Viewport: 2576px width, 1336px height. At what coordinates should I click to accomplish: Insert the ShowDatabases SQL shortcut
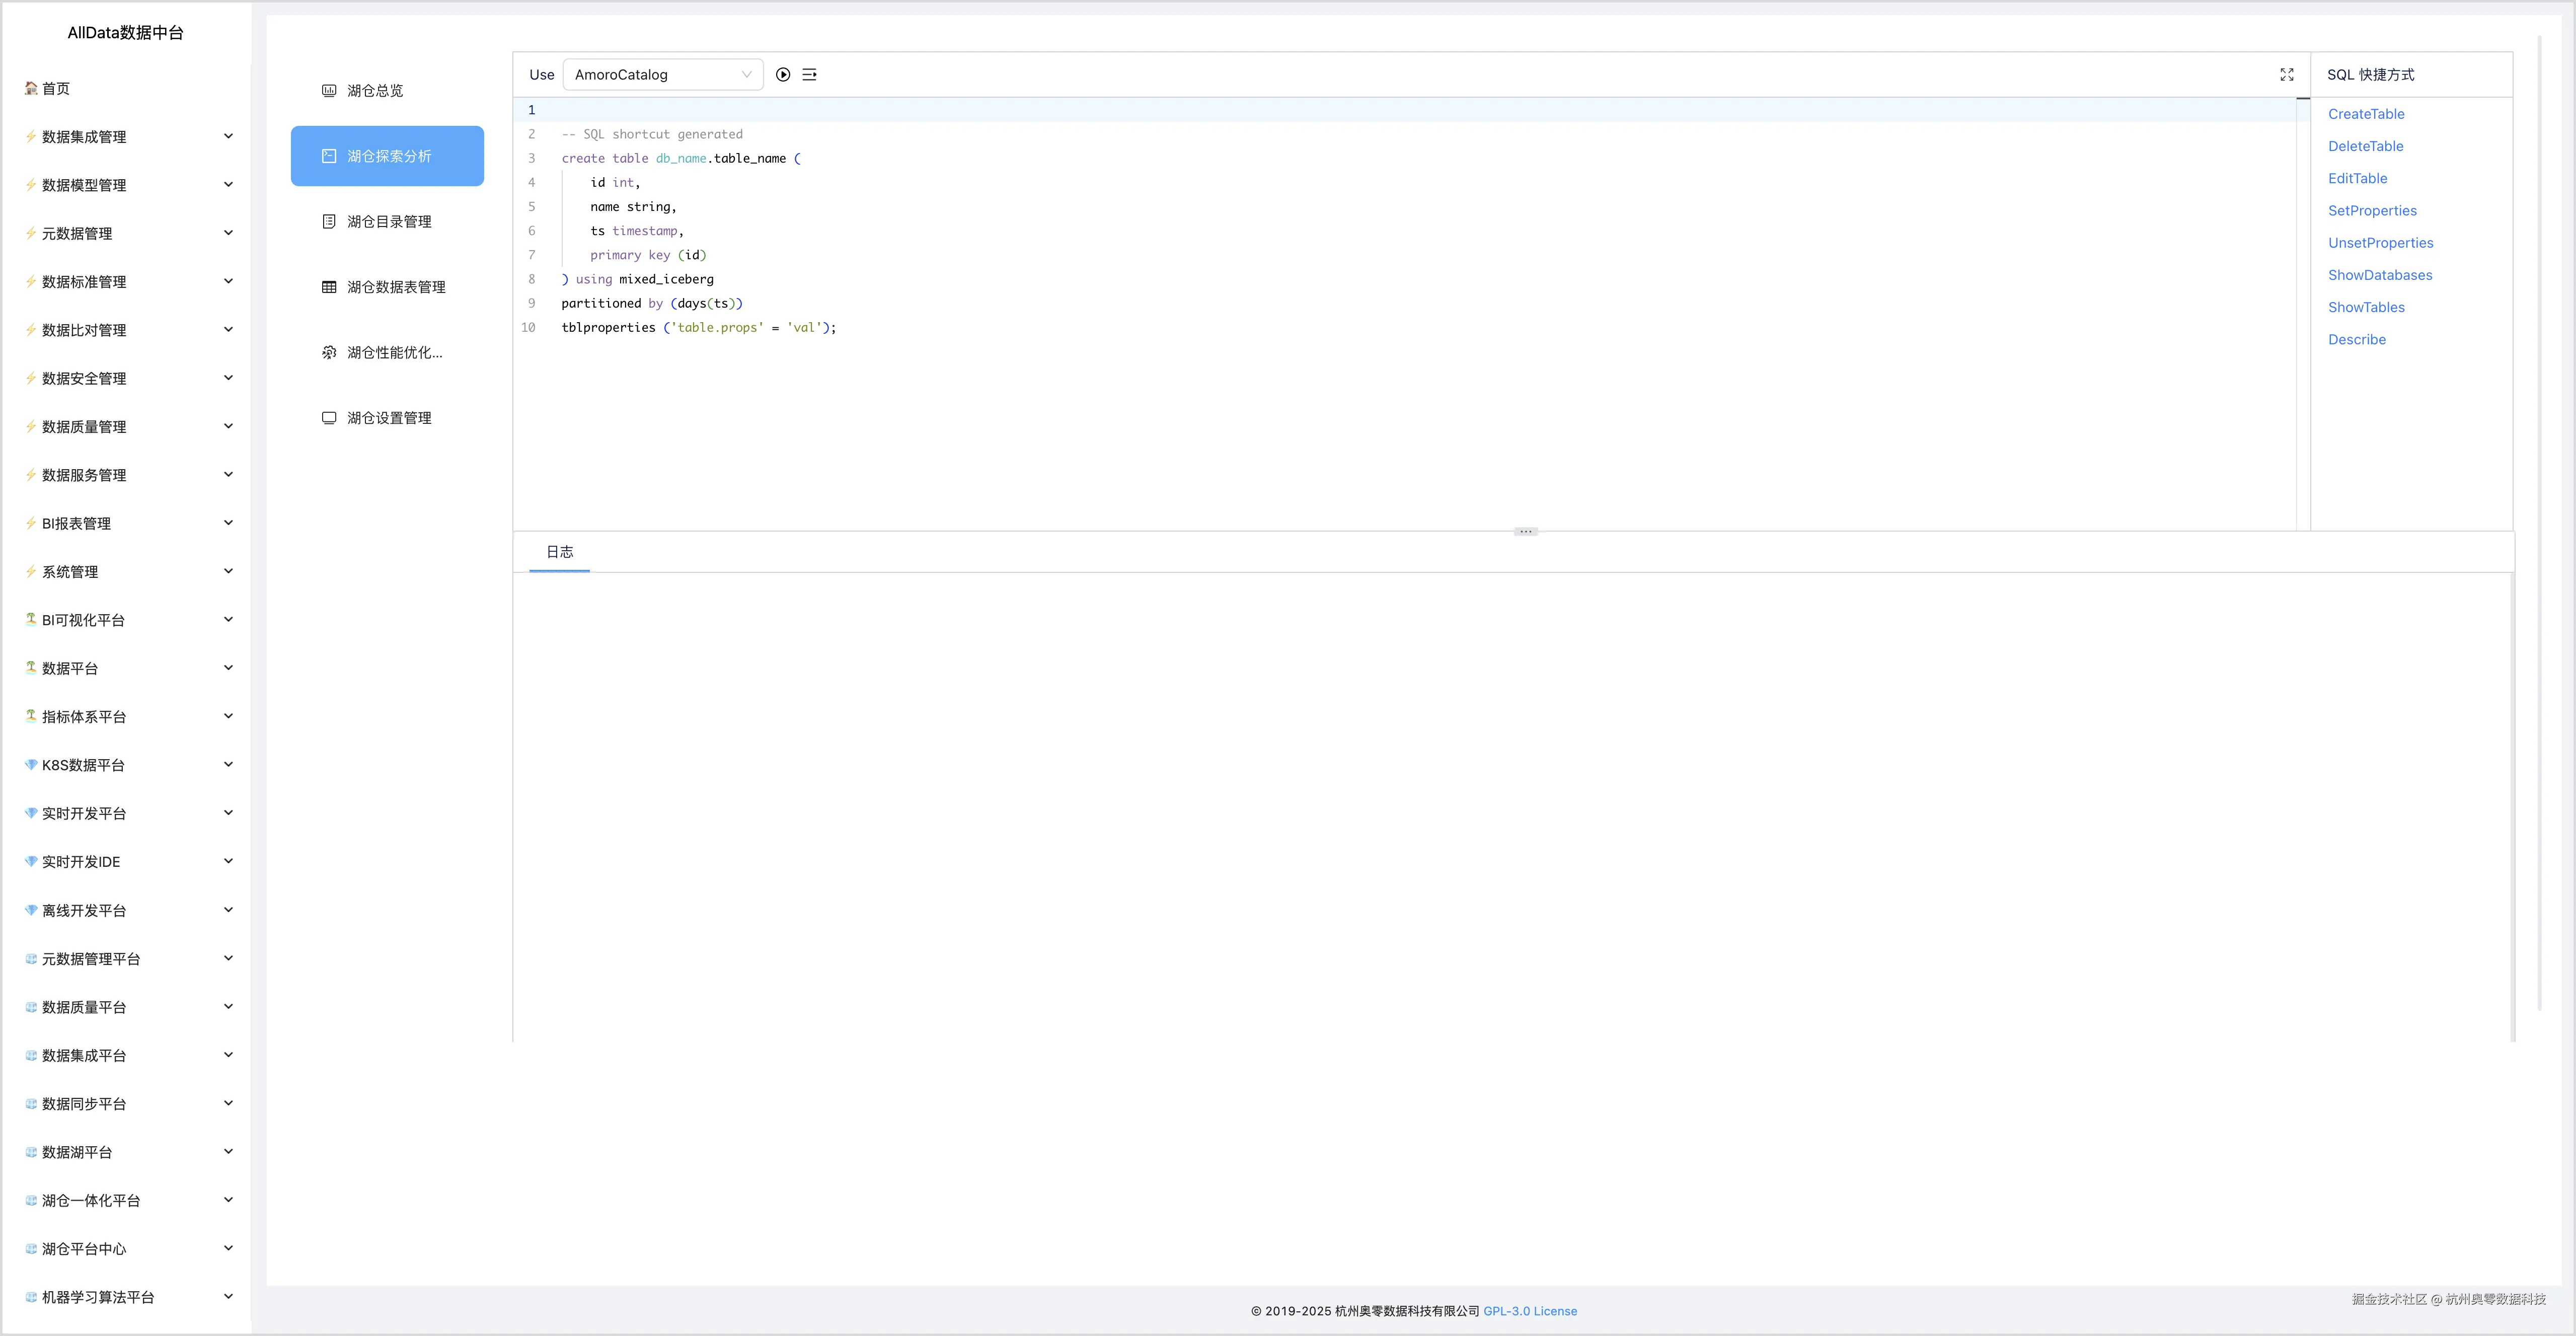[2380, 275]
